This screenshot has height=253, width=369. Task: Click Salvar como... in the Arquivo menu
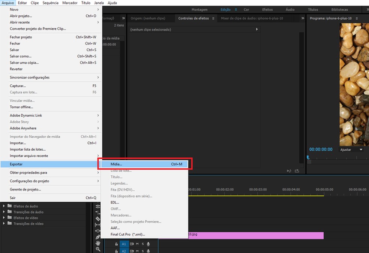click(x=21, y=56)
